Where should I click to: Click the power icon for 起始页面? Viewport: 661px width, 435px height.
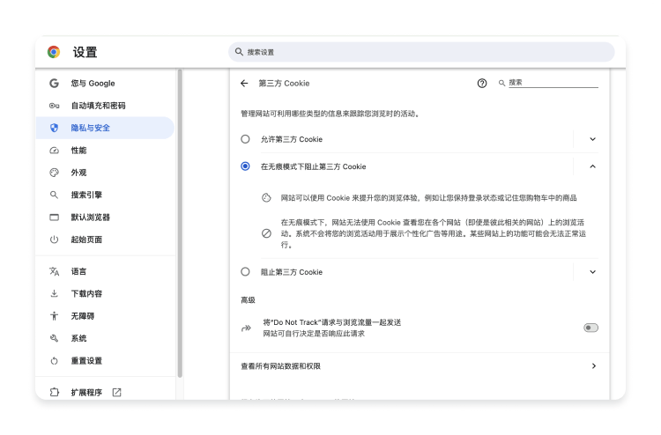(x=54, y=240)
